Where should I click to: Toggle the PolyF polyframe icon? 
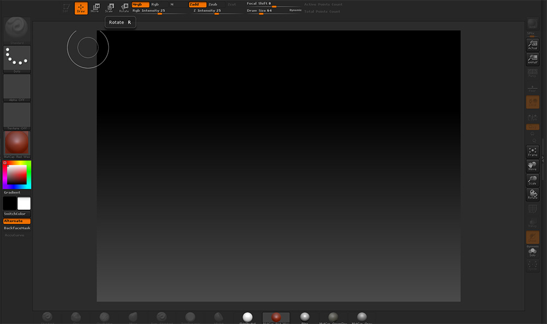(x=533, y=209)
